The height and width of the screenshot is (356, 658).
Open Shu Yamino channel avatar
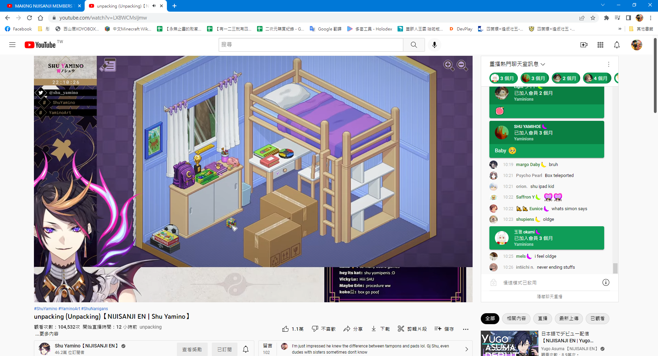click(x=45, y=349)
